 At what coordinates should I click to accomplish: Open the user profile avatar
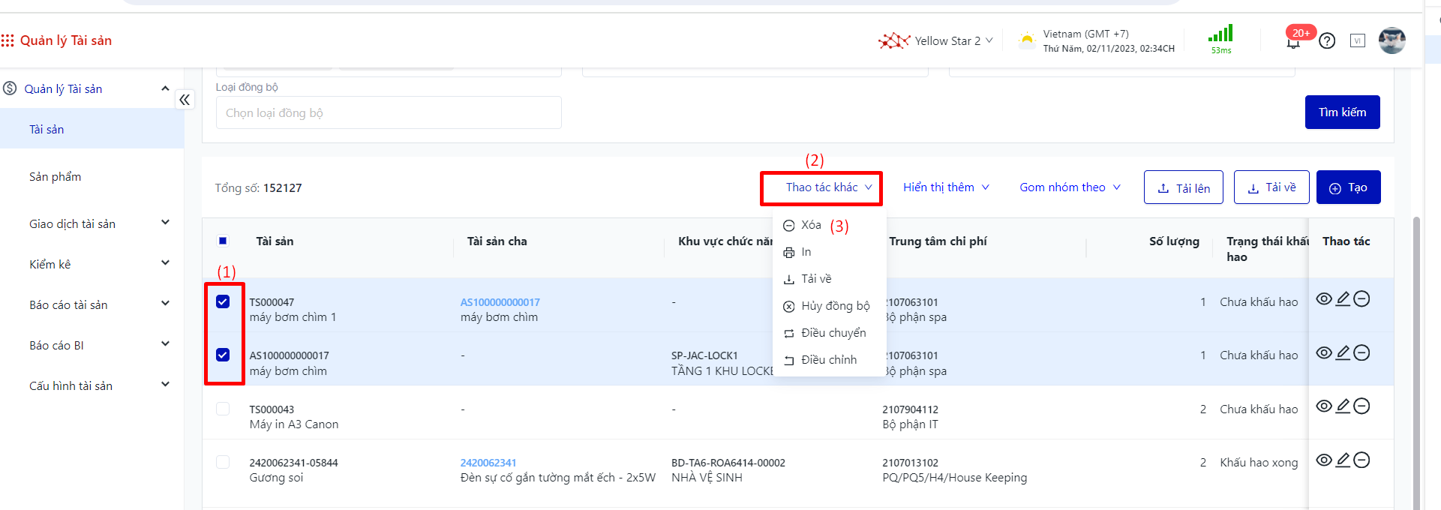pos(1391,40)
